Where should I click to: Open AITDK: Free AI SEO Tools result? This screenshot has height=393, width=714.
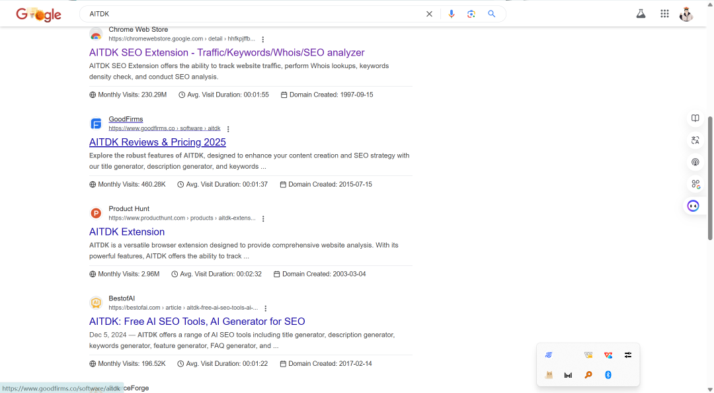[x=197, y=322]
